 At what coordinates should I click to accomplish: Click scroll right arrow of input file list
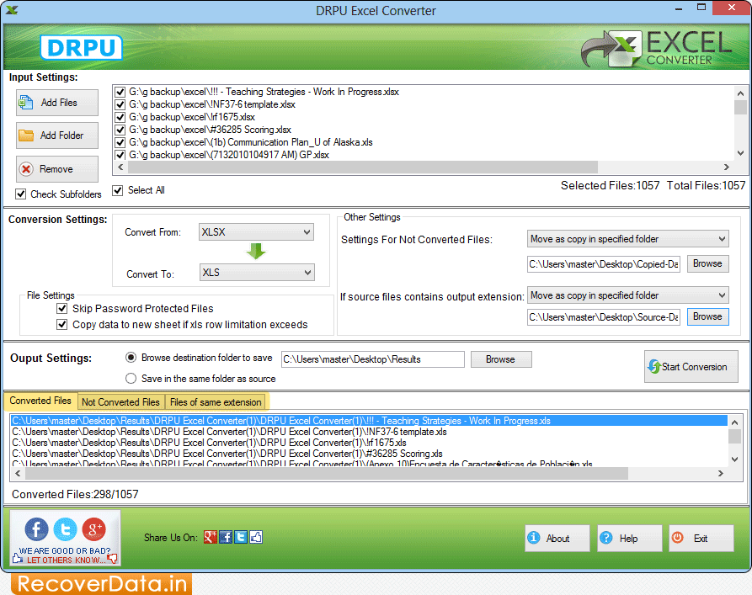(x=727, y=167)
